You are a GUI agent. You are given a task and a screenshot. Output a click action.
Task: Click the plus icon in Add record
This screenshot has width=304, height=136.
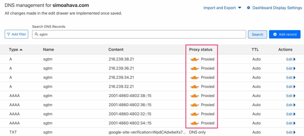275,34
